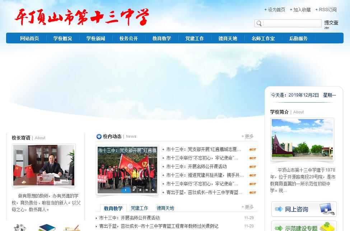Open the 示范建设专题 banner

click(x=304, y=227)
